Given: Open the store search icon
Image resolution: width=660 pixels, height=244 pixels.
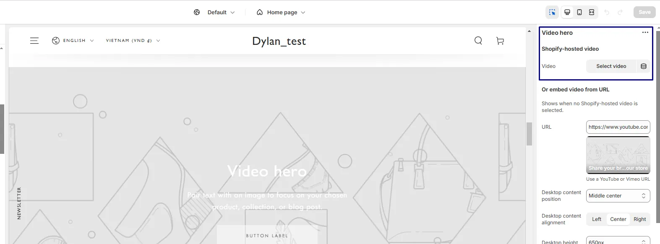Looking at the screenshot, I should (x=478, y=41).
